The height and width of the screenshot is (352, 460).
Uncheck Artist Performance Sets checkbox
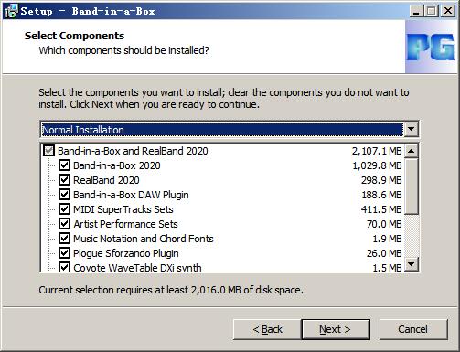64,224
